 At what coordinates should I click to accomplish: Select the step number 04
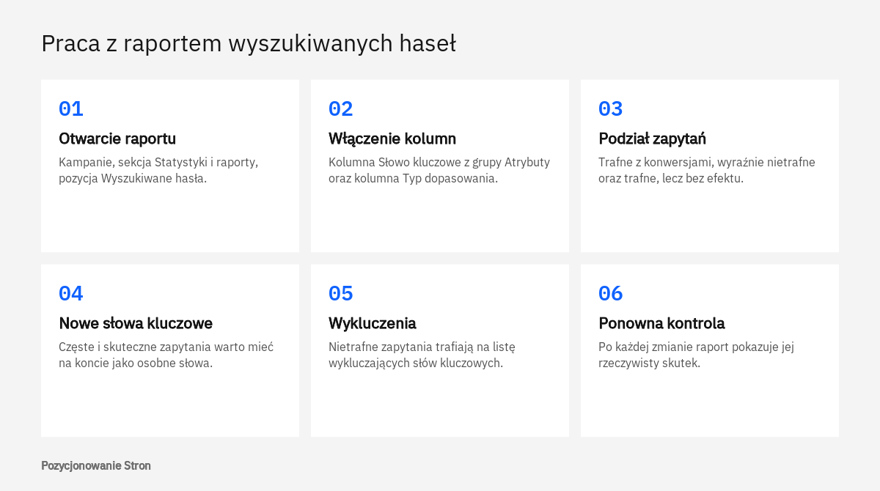(x=71, y=294)
